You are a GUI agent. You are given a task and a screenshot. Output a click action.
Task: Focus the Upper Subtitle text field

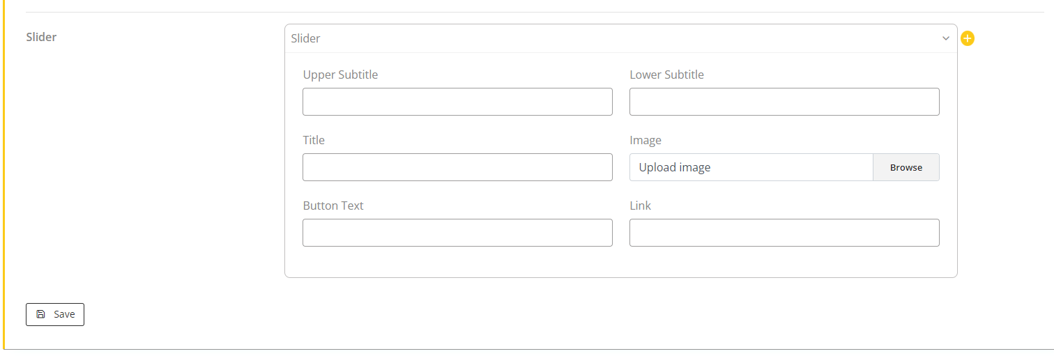pos(457,102)
